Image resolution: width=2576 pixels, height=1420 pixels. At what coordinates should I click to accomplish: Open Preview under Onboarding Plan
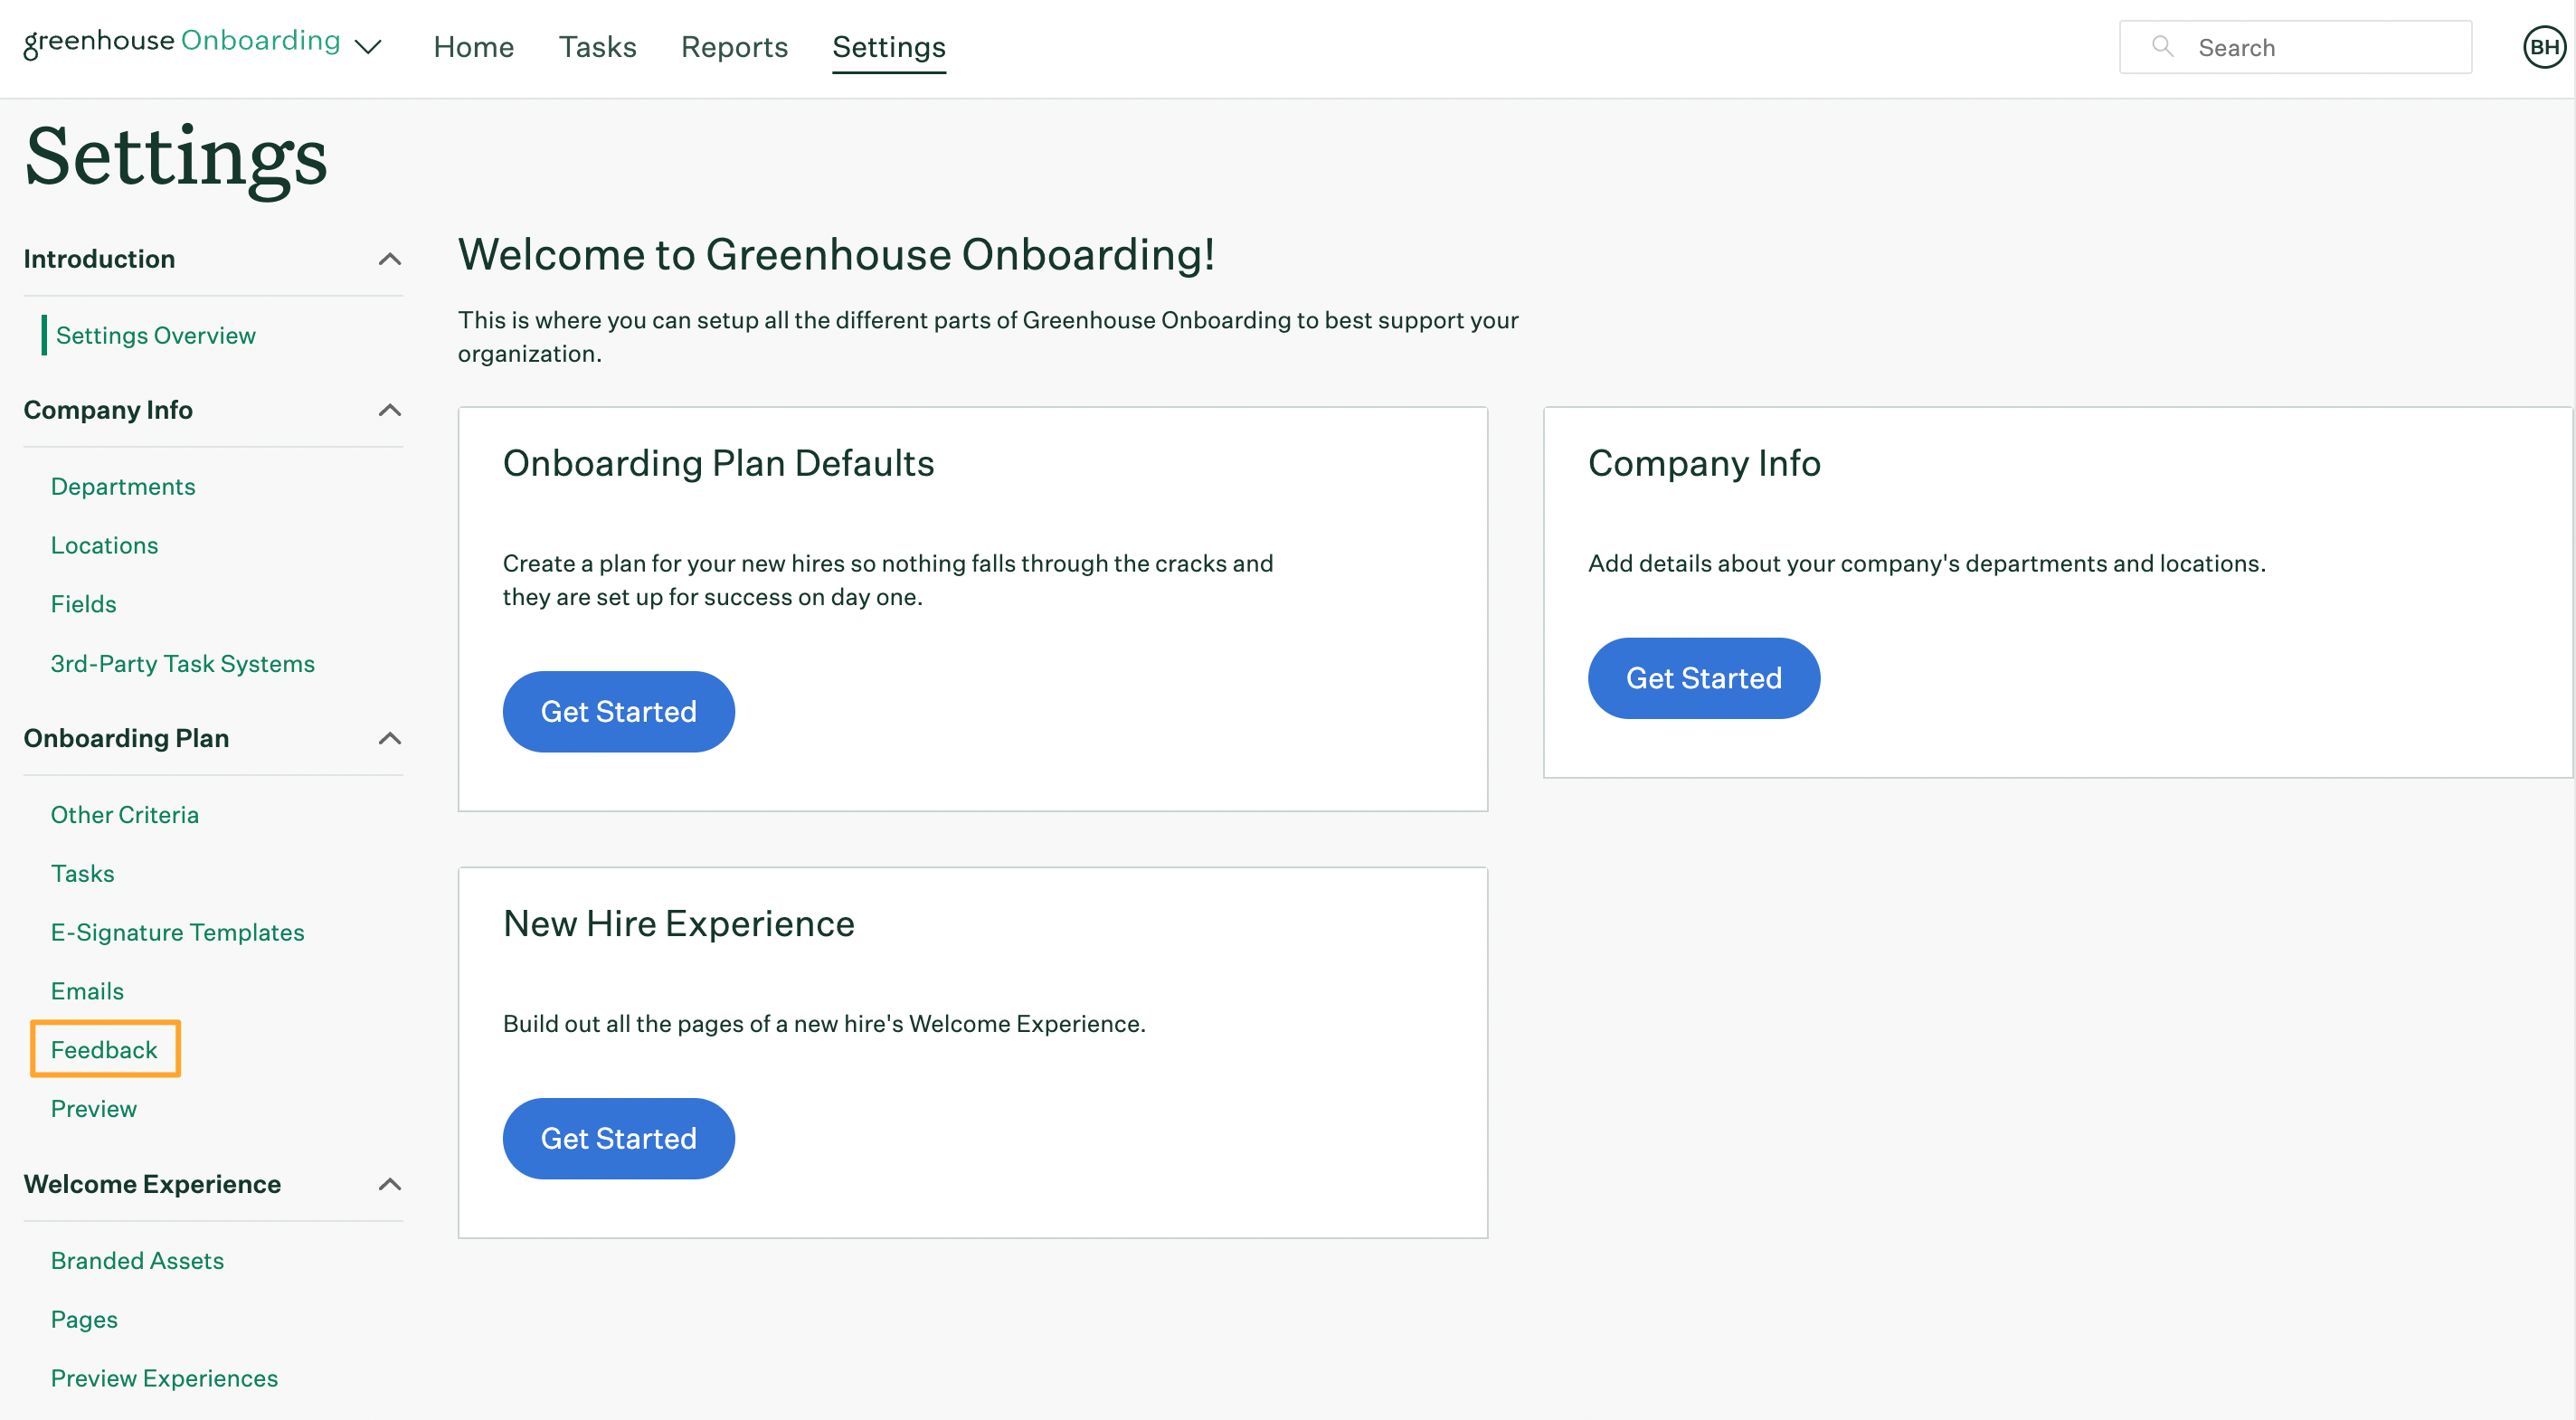click(x=94, y=1107)
